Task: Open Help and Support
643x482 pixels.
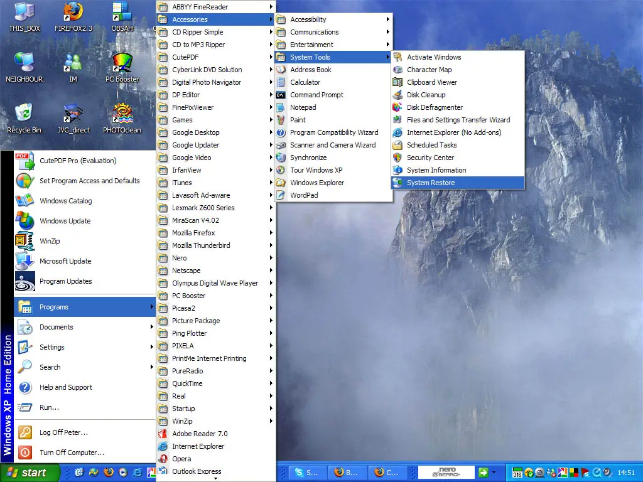Action: click(x=85, y=387)
